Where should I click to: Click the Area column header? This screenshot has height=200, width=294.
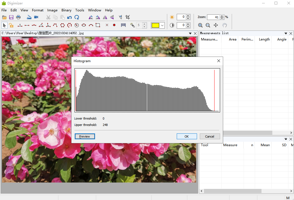[x=233, y=39]
